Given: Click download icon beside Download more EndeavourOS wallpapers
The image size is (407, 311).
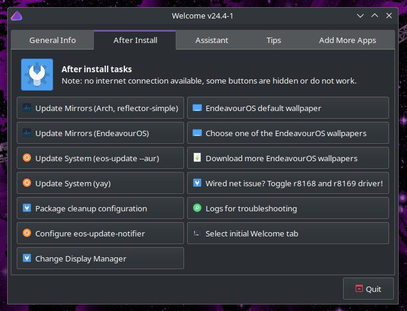Looking at the screenshot, I should pos(197,158).
